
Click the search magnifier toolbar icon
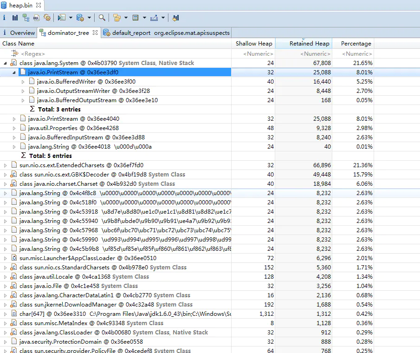[x=102, y=17]
